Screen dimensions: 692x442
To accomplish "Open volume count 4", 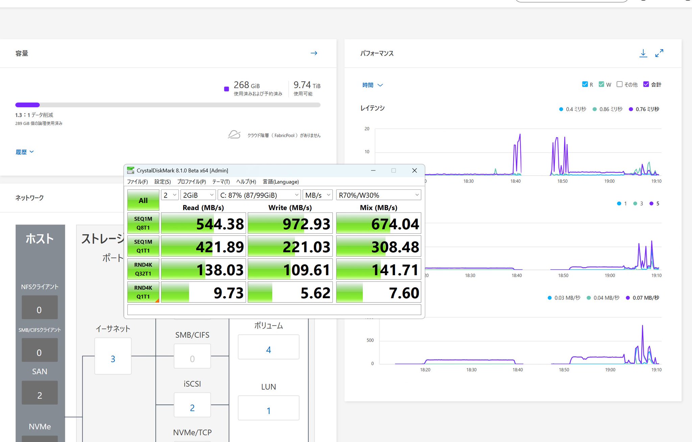I will tap(269, 347).
